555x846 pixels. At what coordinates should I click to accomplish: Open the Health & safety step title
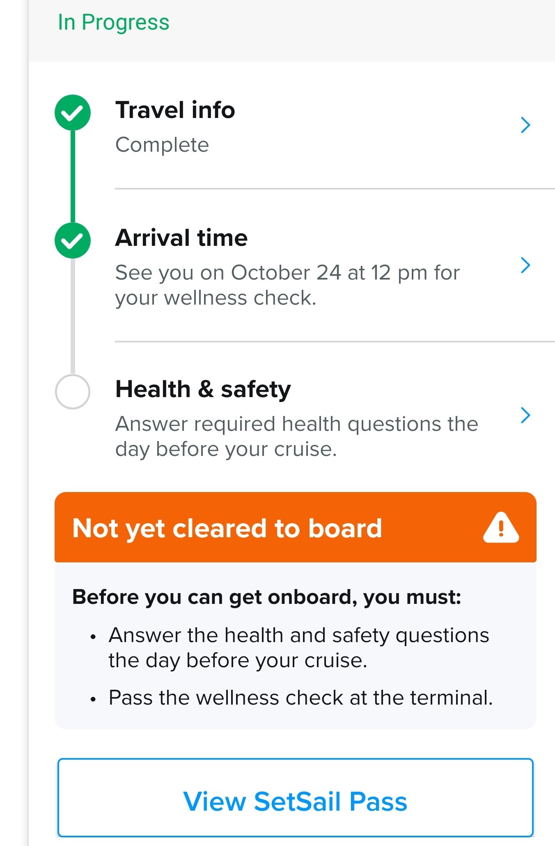[203, 390]
